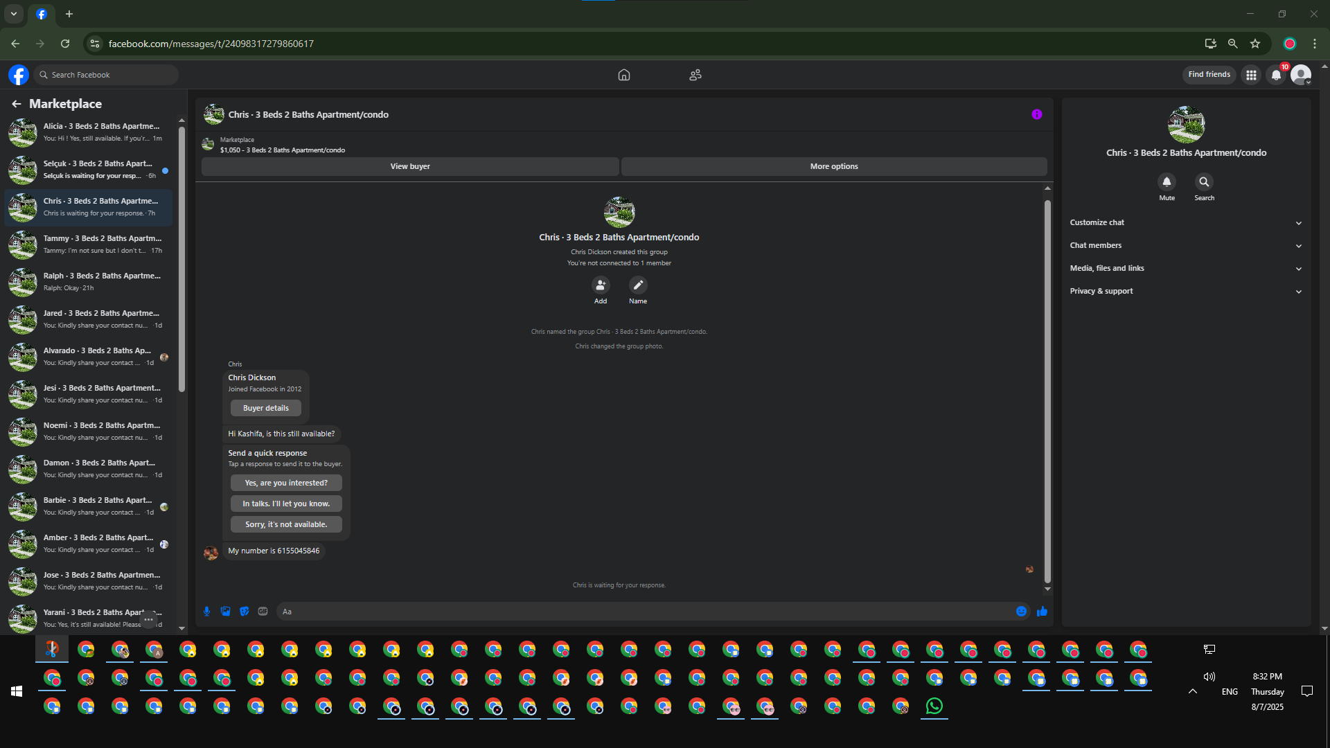The height and width of the screenshot is (748, 1330).
Task: Open the Facebook menu grid icon
Action: (1251, 75)
